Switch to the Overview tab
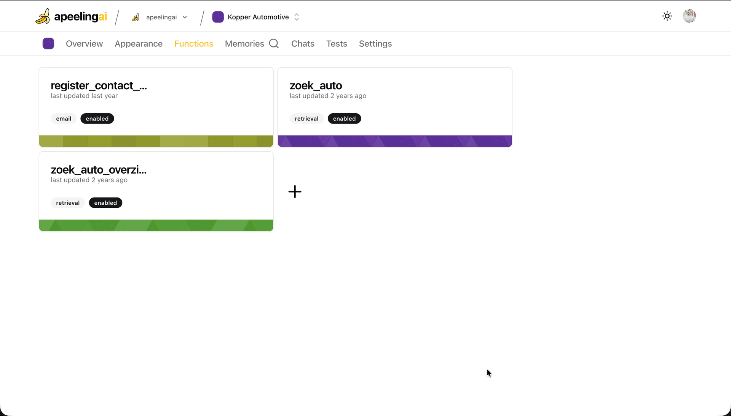 84,44
